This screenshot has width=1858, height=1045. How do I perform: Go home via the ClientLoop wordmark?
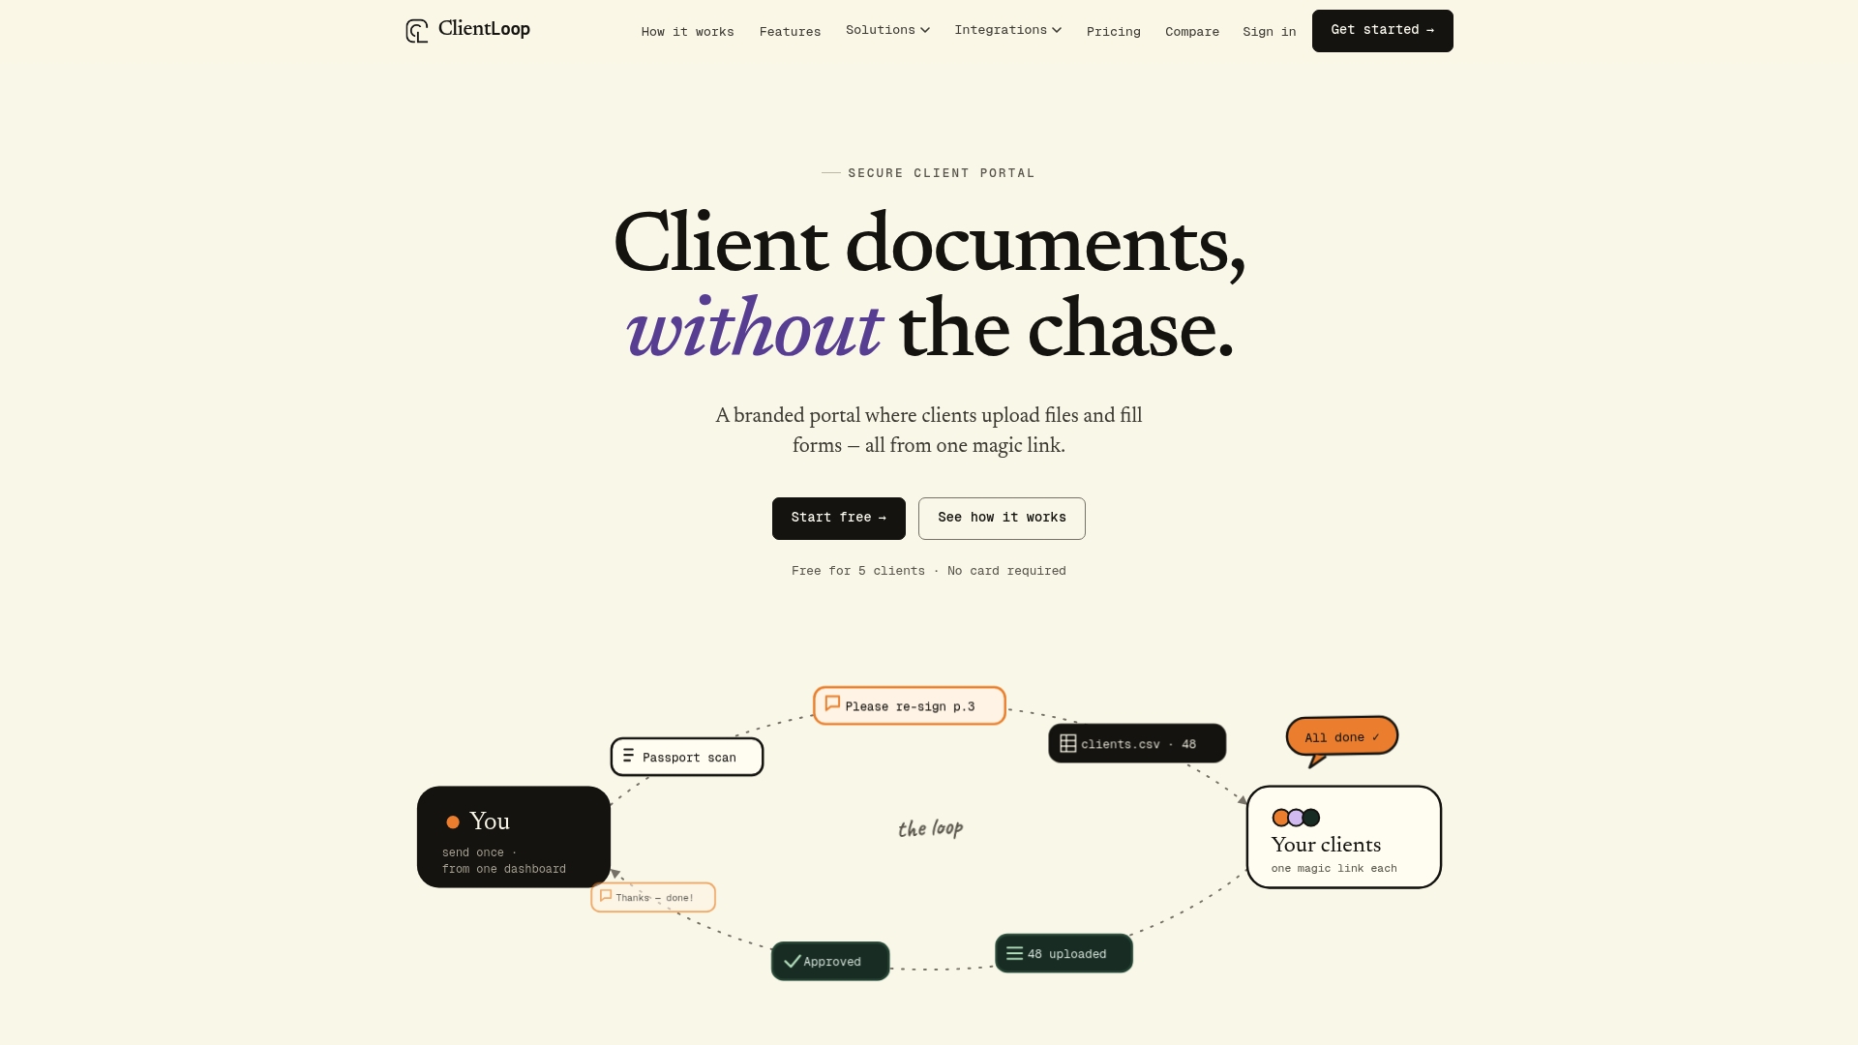(x=484, y=29)
